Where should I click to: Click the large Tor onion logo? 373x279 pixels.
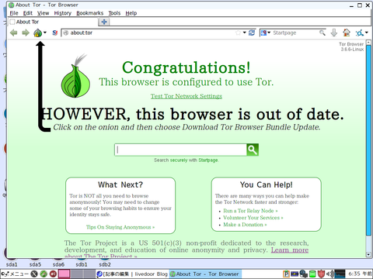click(x=75, y=76)
